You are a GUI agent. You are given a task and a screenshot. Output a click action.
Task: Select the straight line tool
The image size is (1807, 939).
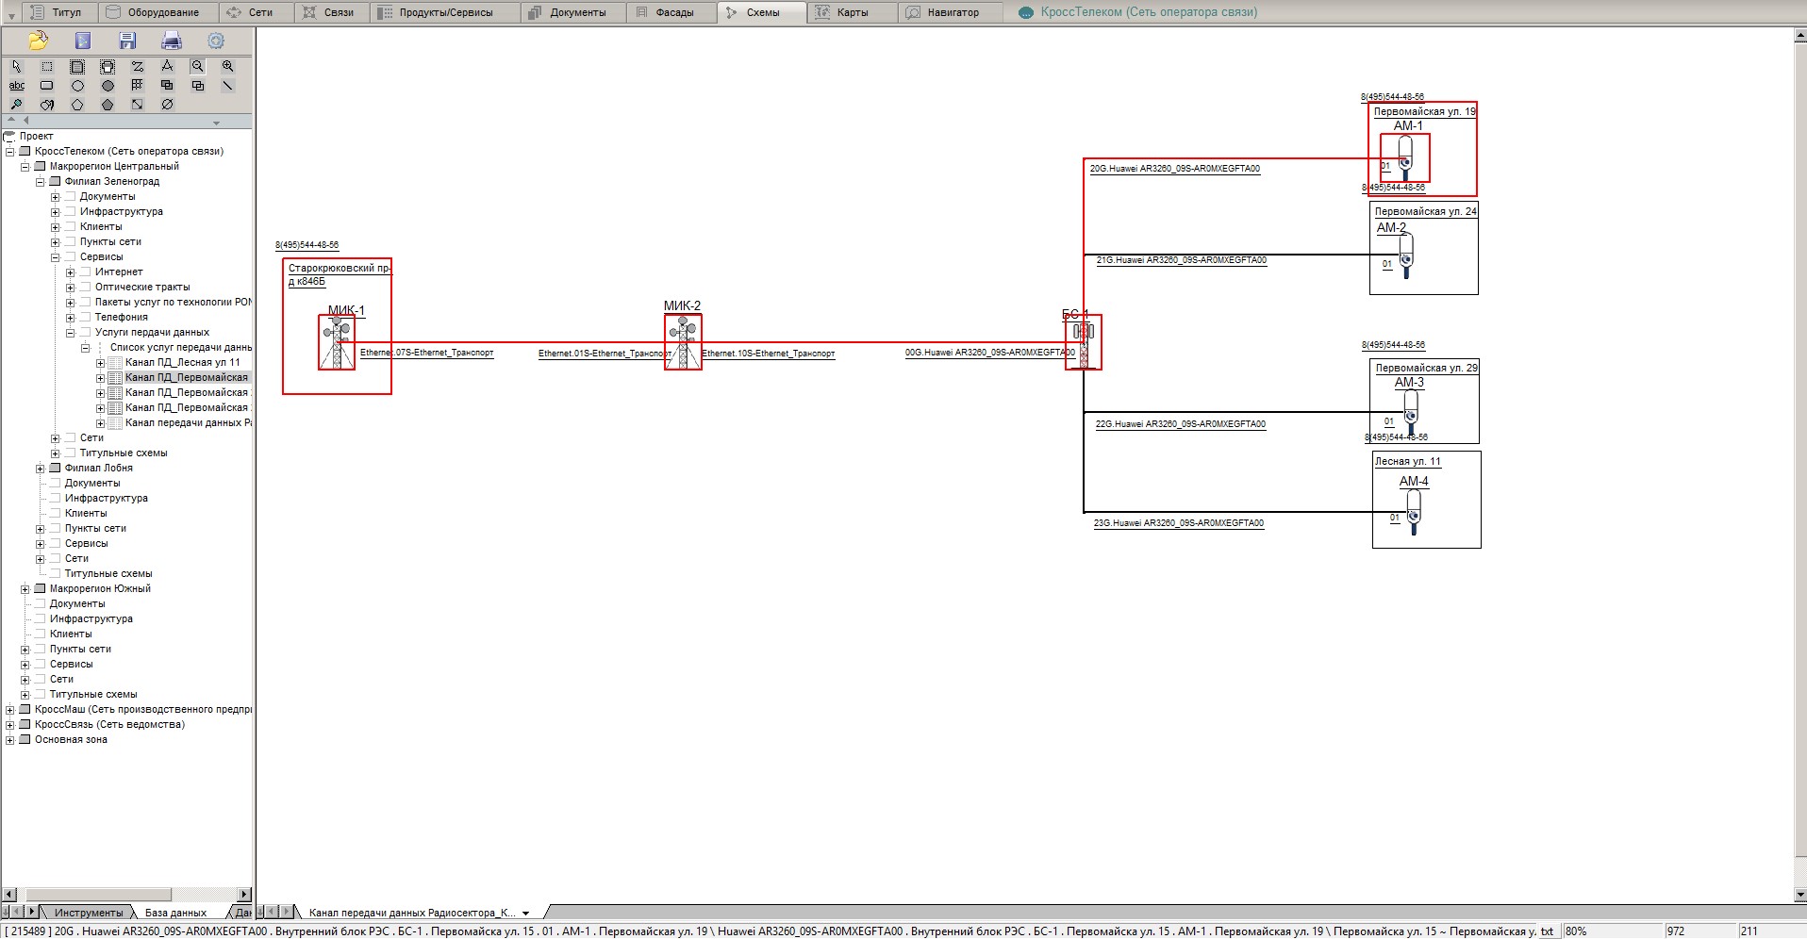227,86
